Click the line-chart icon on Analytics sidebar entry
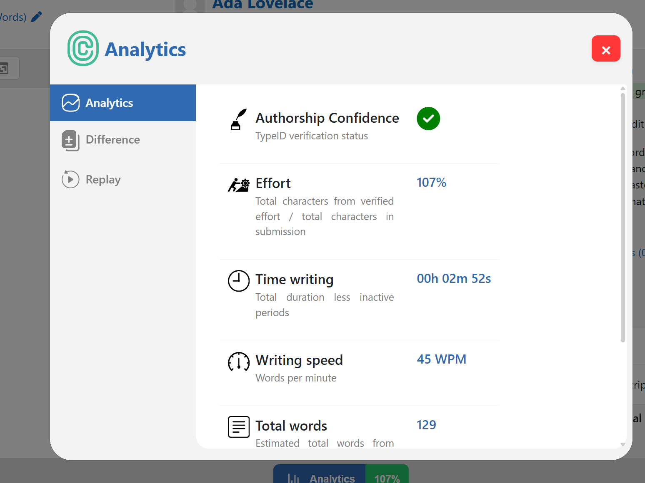 coord(71,103)
